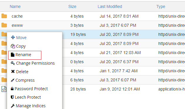
Task: Click the Move cross-arrows icon
Action: click(x=13, y=37)
